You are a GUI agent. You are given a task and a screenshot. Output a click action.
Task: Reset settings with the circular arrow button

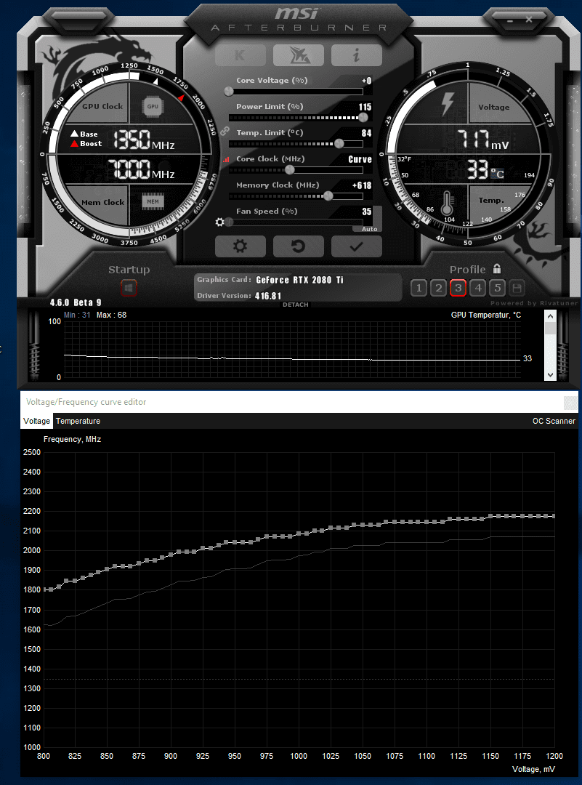[x=298, y=246]
